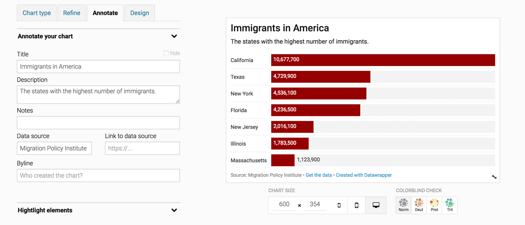Open the Created with Datawrapper link
This screenshot has width=525, height=225.
364,175
